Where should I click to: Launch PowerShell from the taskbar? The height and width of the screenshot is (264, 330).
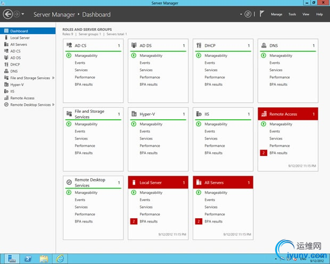28,259
